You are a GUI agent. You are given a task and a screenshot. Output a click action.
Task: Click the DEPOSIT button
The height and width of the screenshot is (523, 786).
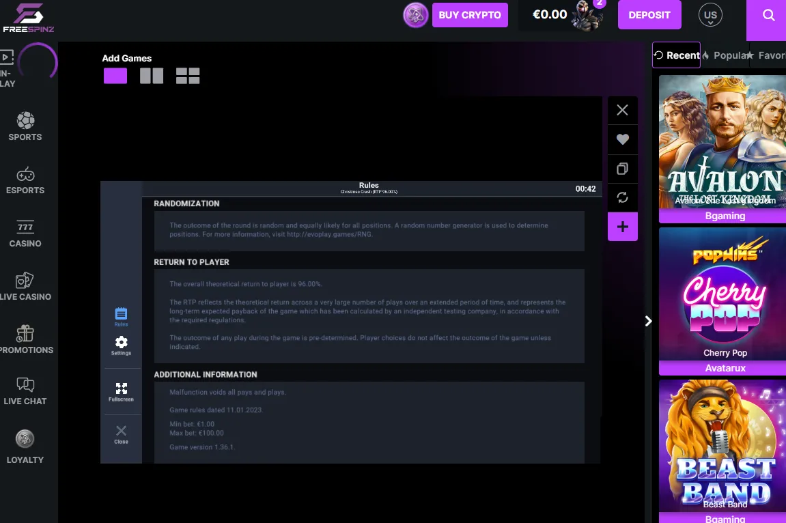649,15
